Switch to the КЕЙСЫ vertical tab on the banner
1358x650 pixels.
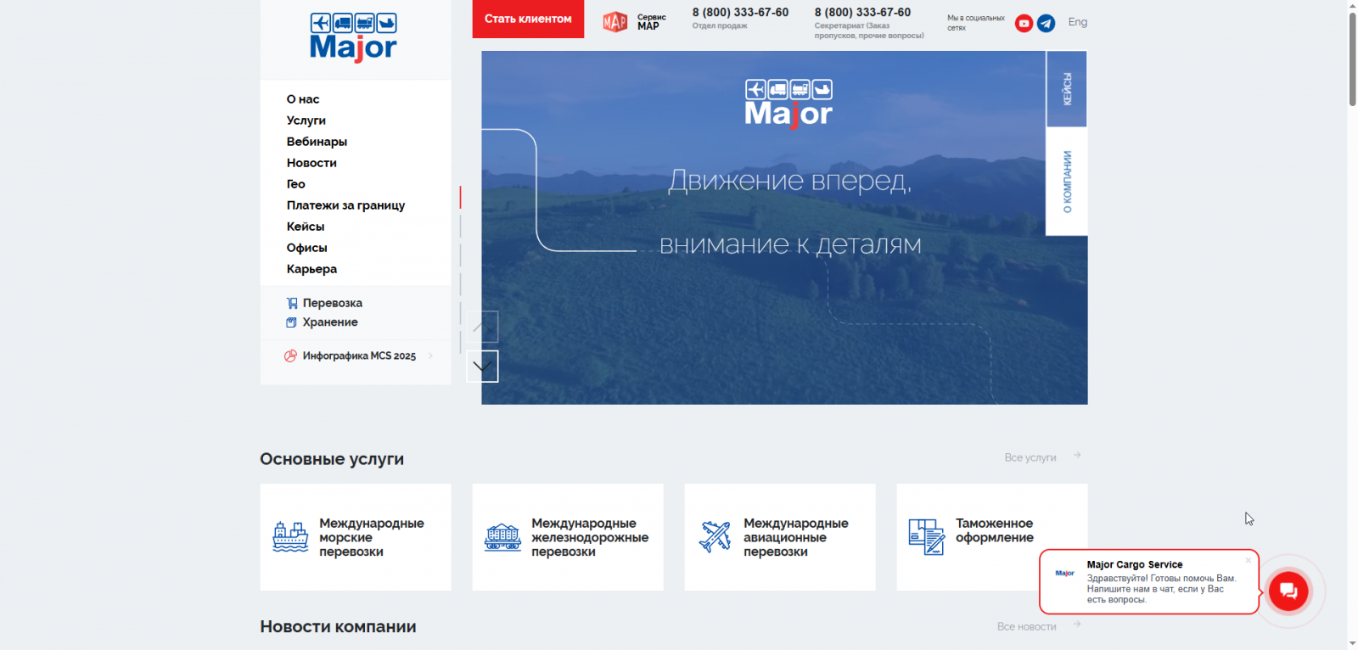point(1067,89)
